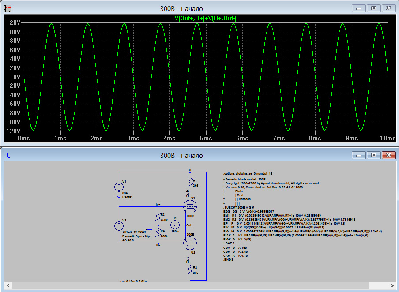Click the schematic window system icon
The image size is (399, 292).
(x=8, y=155)
